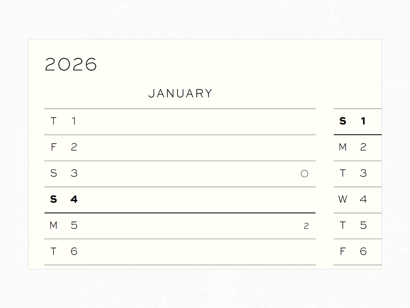Select bold Sunday January 4 row
The image size is (410, 308).
[180, 200]
